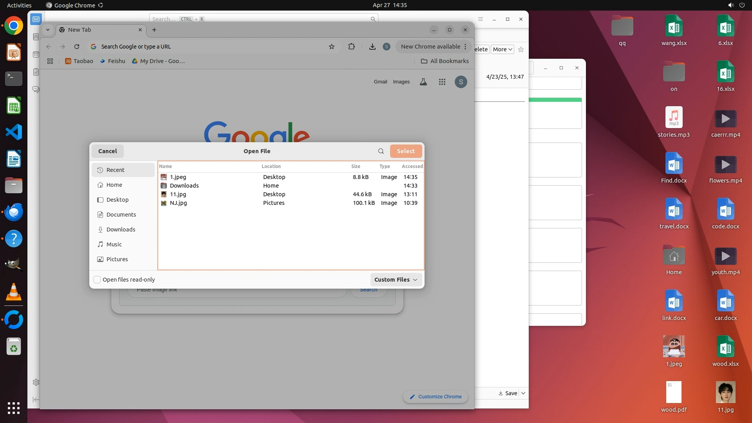Open the Google account avatar S
This screenshot has height=423, width=752.
(461, 82)
